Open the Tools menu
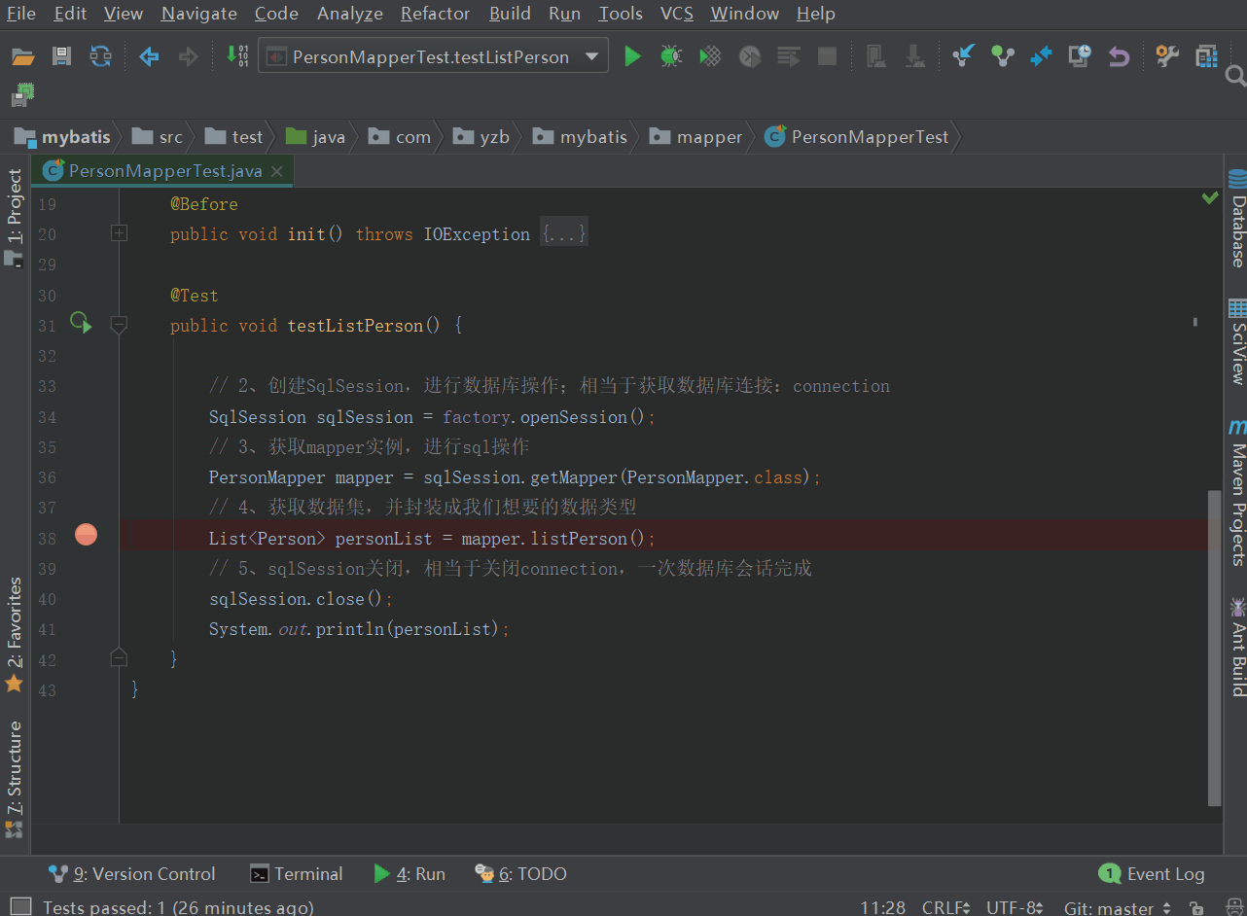This screenshot has width=1247, height=916. coord(621,14)
